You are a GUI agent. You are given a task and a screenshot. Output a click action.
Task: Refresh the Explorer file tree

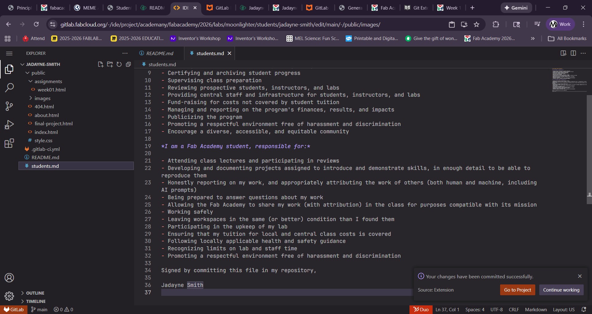pos(119,64)
